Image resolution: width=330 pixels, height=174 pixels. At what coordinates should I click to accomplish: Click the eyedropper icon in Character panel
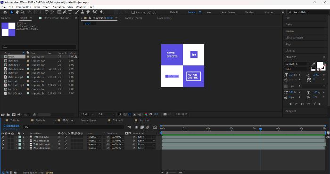(313, 64)
